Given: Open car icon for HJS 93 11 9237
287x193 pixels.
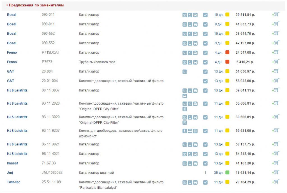Looking at the screenshot, I should 190,131.
